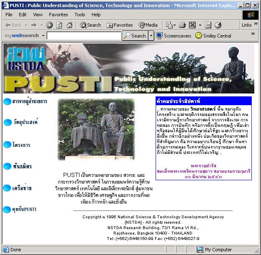Refresh the current page
Screen dimensions: 261x255
[x=59, y=25]
